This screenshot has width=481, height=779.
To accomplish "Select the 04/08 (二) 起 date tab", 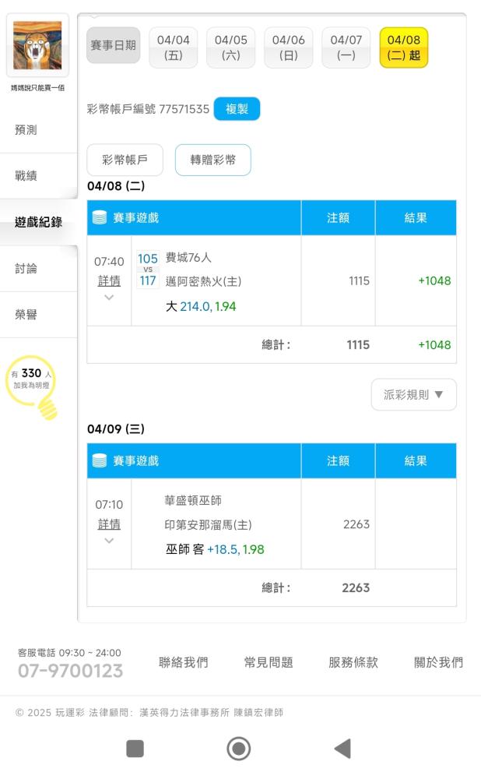I will (x=404, y=48).
